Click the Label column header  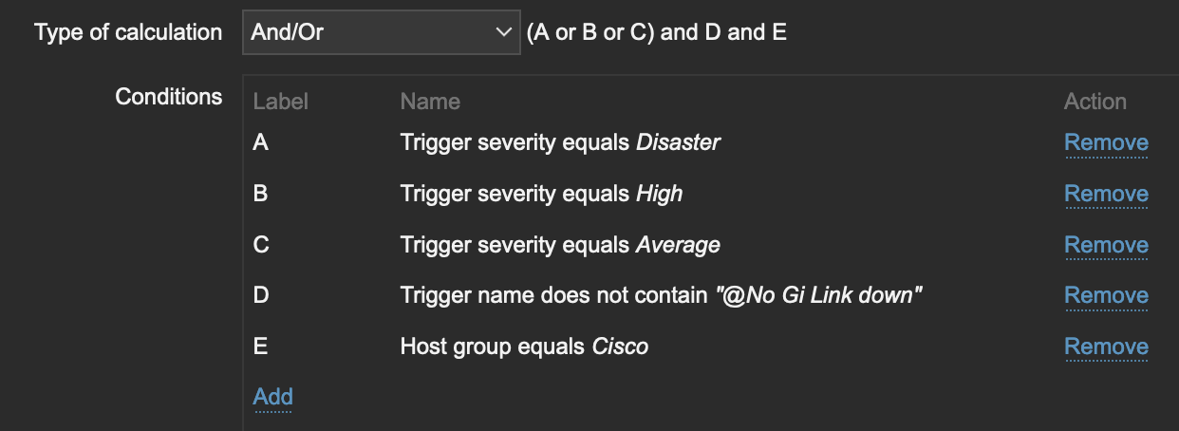click(x=280, y=102)
